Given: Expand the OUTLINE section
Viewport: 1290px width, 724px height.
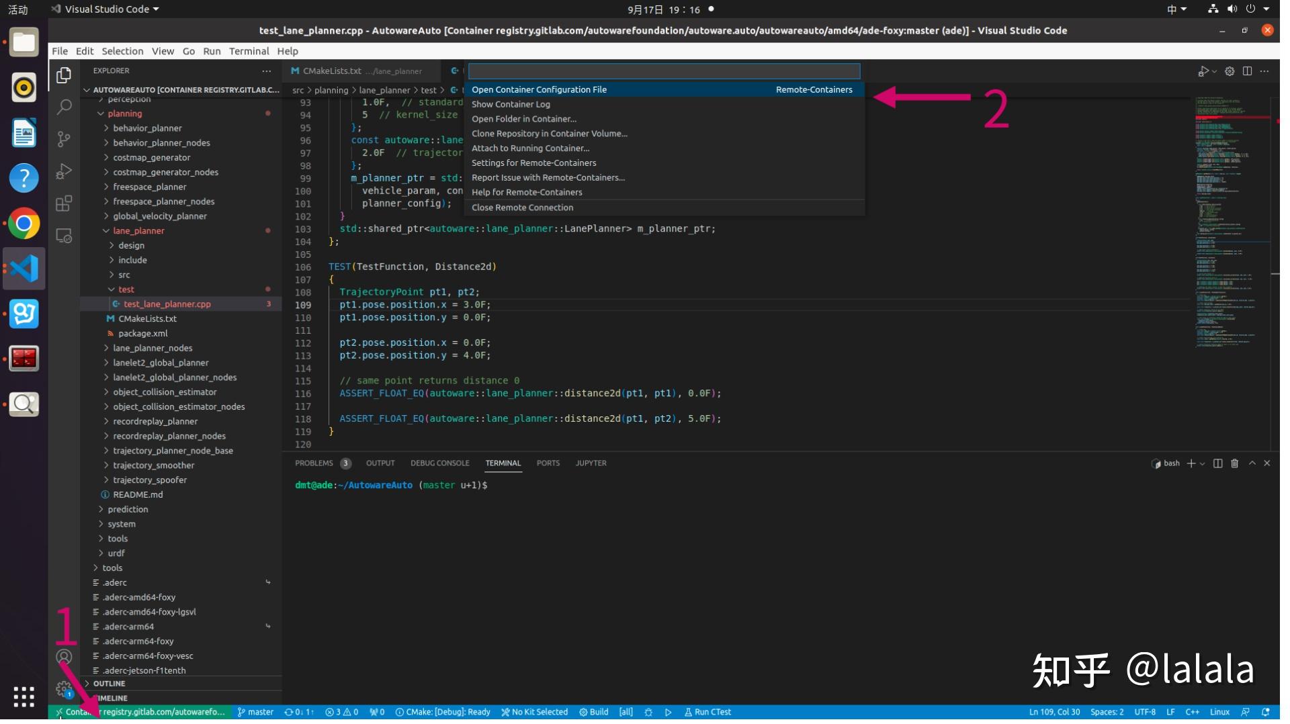Looking at the screenshot, I should (x=110, y=688).
